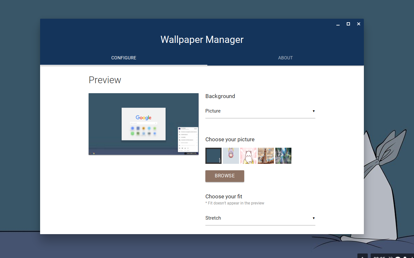
Task: Click the "Background" label
Action: [220, 96]
